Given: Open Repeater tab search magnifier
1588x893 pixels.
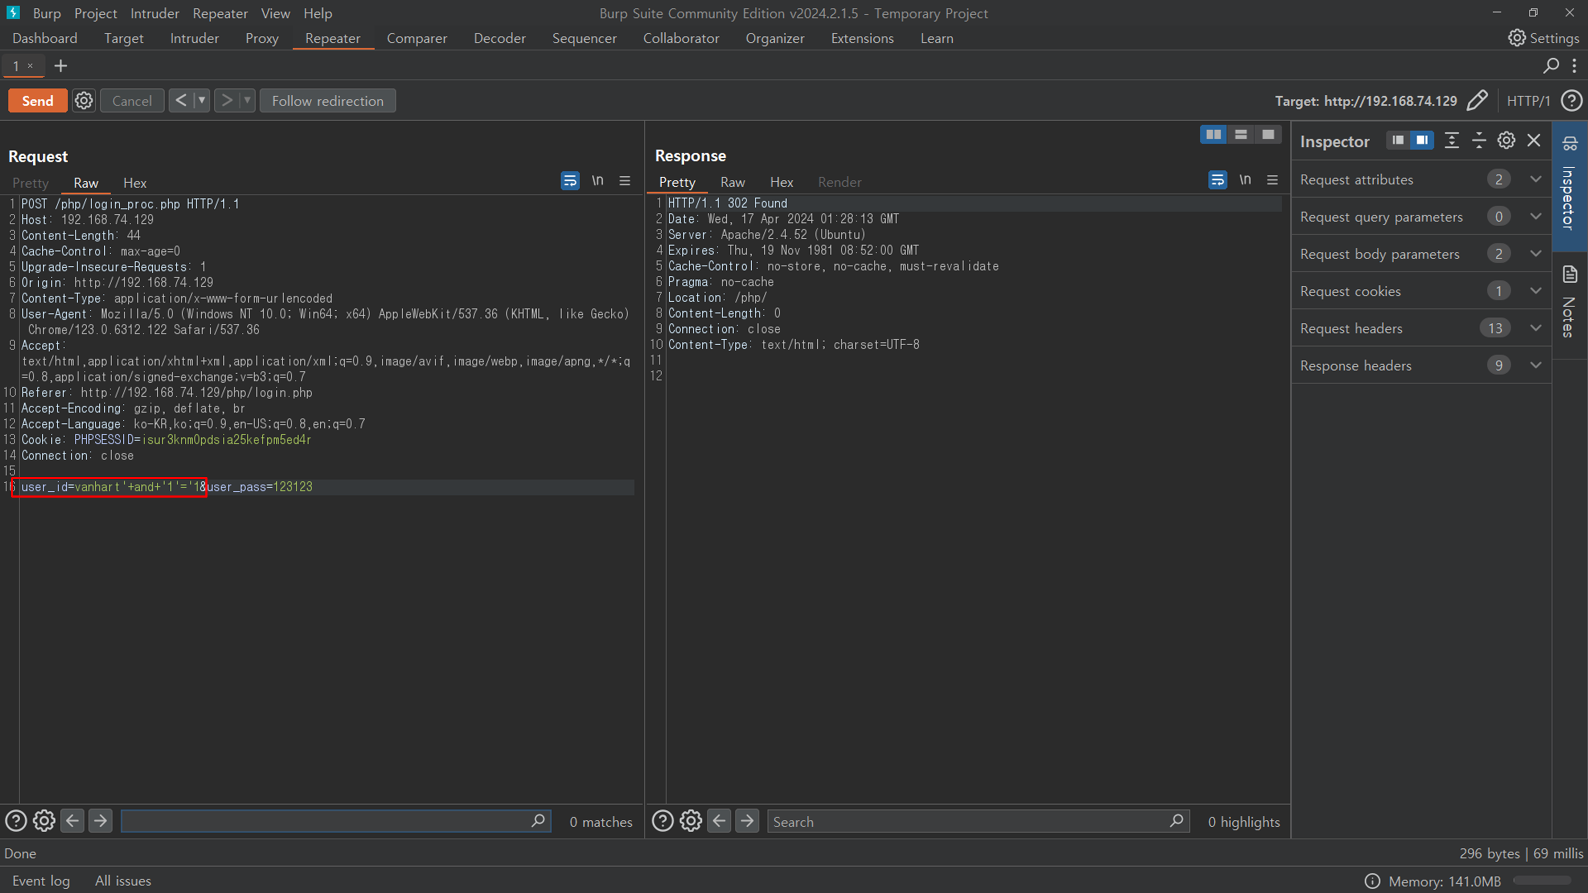Looking at the screenshot, I should tap(1551, 65).
